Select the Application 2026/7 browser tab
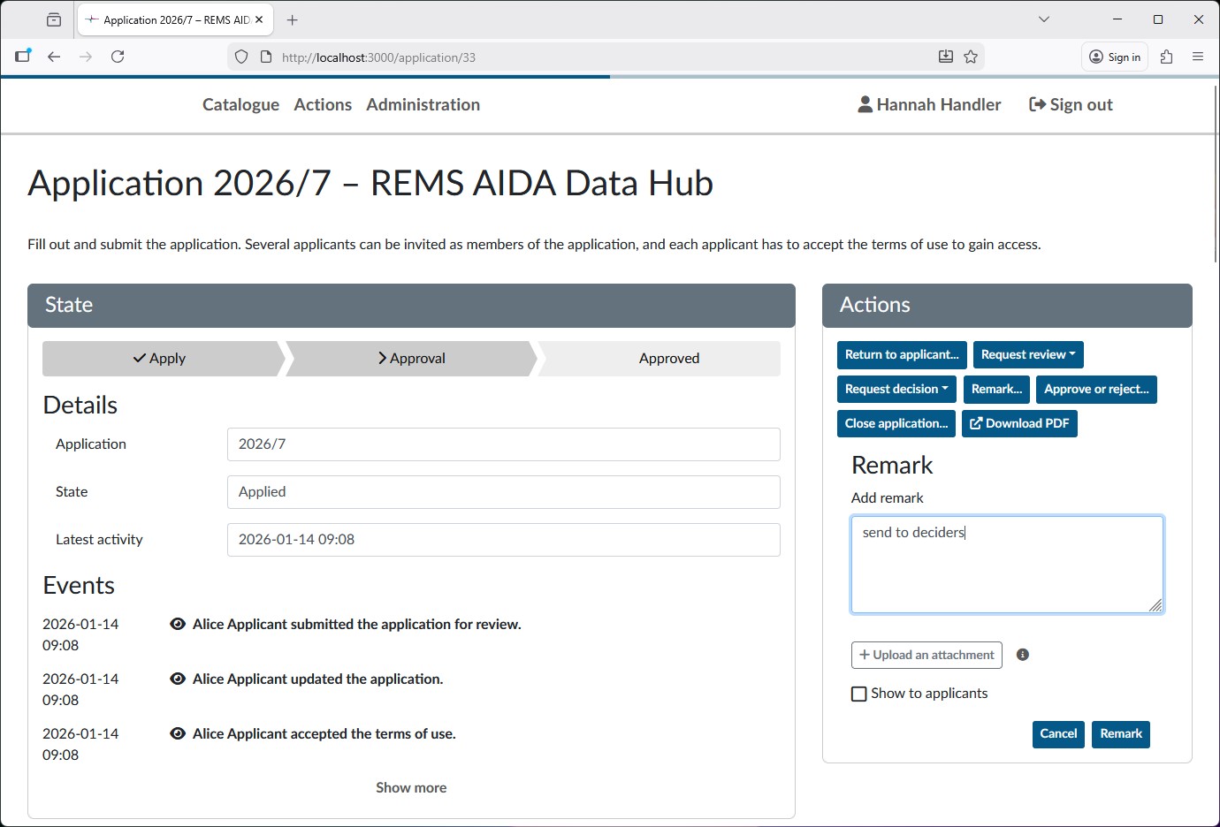This screenshot has height=827, width=1220. click(x=168, y=18)
